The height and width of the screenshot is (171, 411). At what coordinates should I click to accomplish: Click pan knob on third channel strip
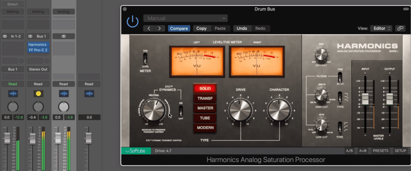pyautogui.click(x=63, y=107)
